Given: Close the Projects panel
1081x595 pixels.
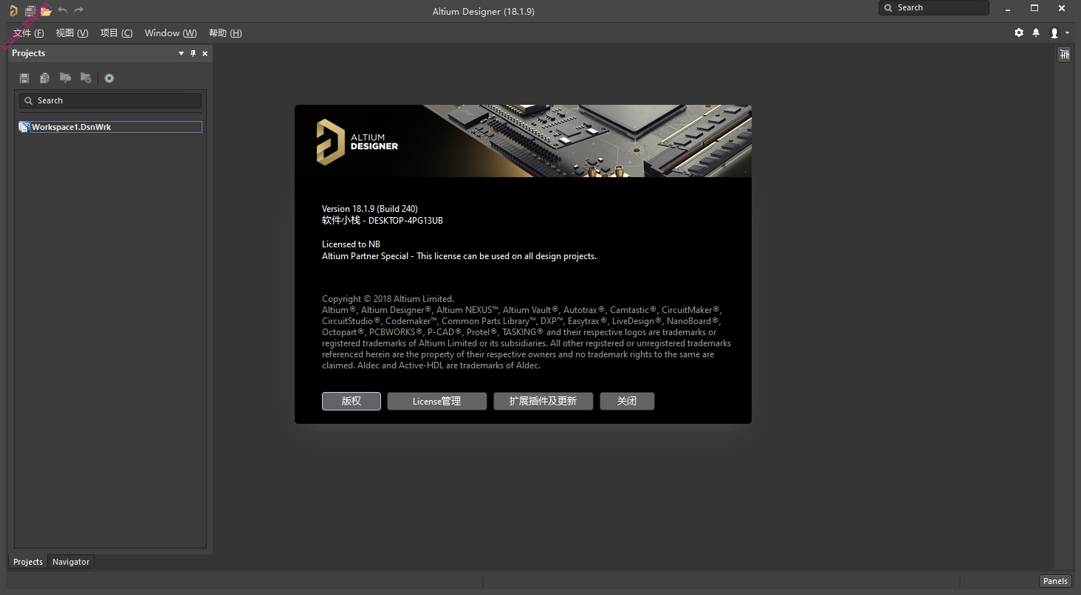Looking at the screenshot, I should tap(205, 53).
